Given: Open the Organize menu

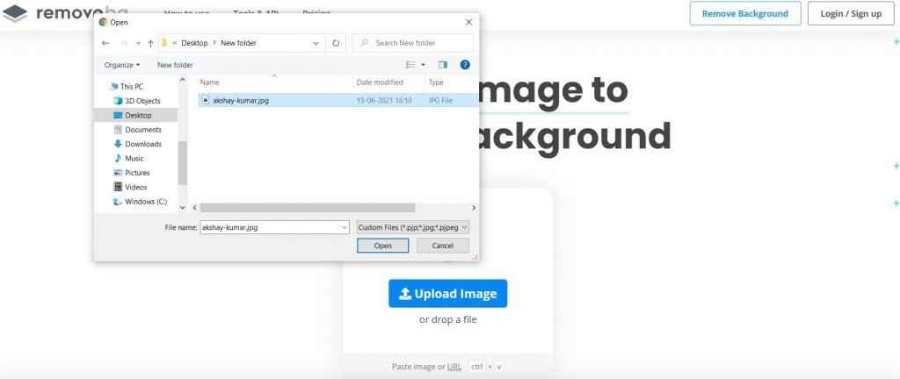Looking at the screenshot, I should point(121,65).
